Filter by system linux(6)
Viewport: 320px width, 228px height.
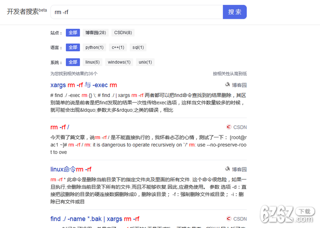[92, 62]
